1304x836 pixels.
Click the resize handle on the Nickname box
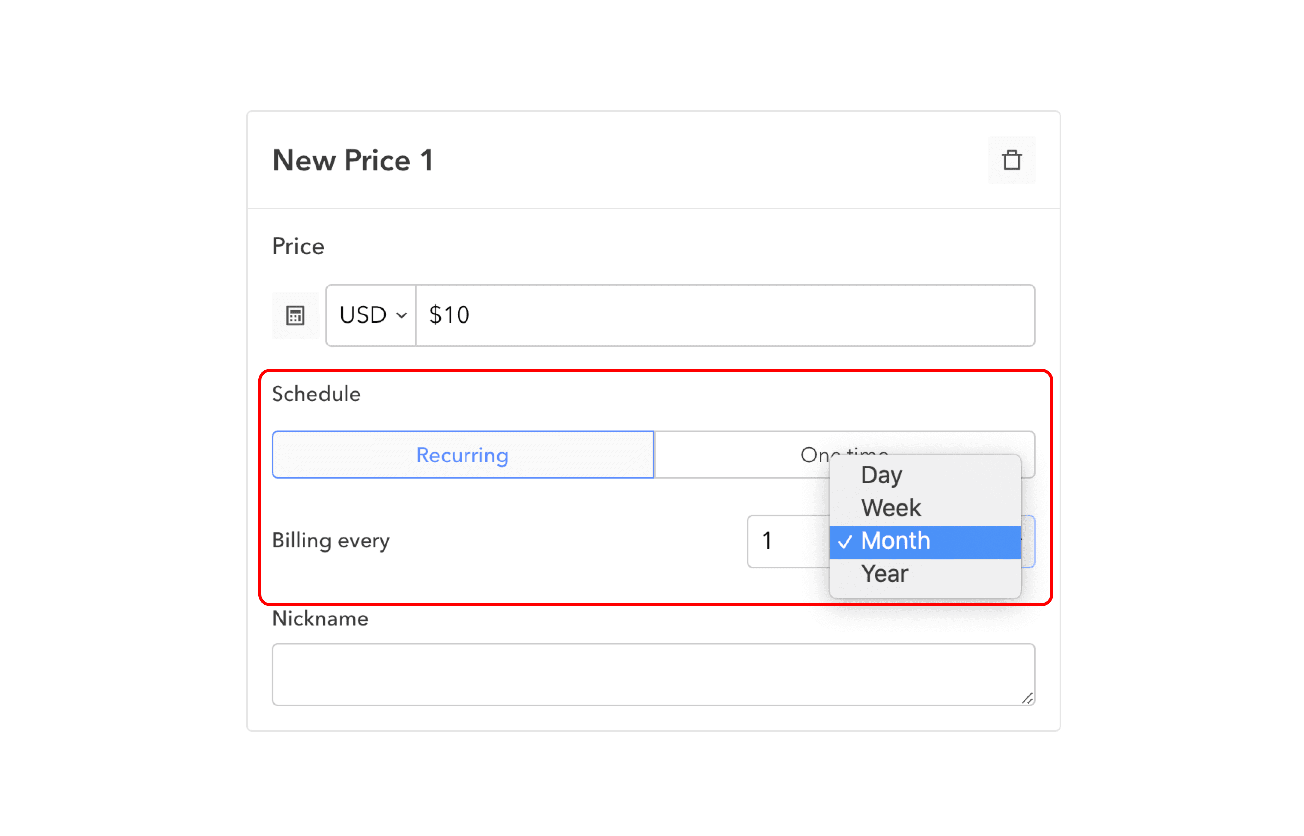[x=1027, y=699]
